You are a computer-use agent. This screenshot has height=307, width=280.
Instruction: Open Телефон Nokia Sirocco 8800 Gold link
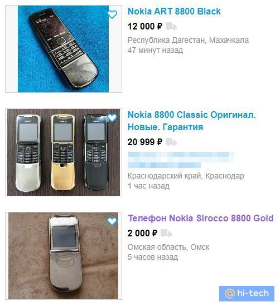201,218
